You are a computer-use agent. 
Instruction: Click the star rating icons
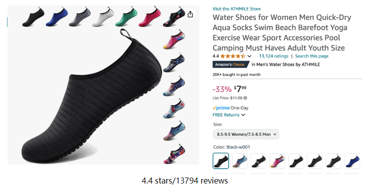(x=233, y=56)
